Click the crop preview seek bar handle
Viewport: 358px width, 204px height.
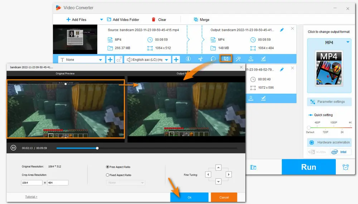[x=97, y=148]
